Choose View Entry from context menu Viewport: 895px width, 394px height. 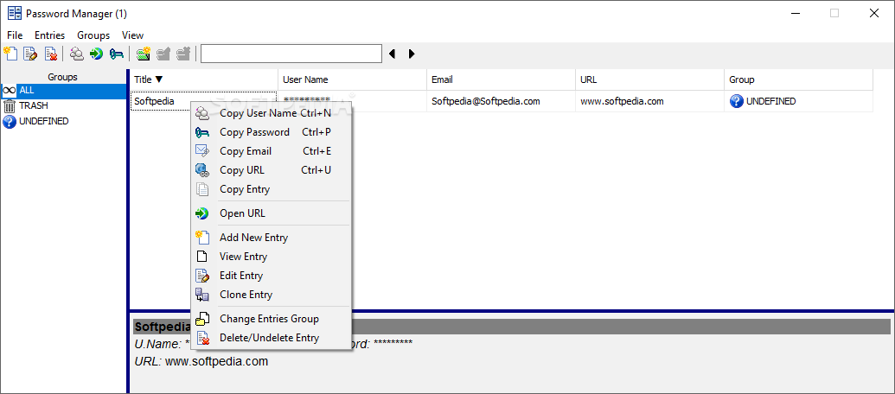[272, 257]
